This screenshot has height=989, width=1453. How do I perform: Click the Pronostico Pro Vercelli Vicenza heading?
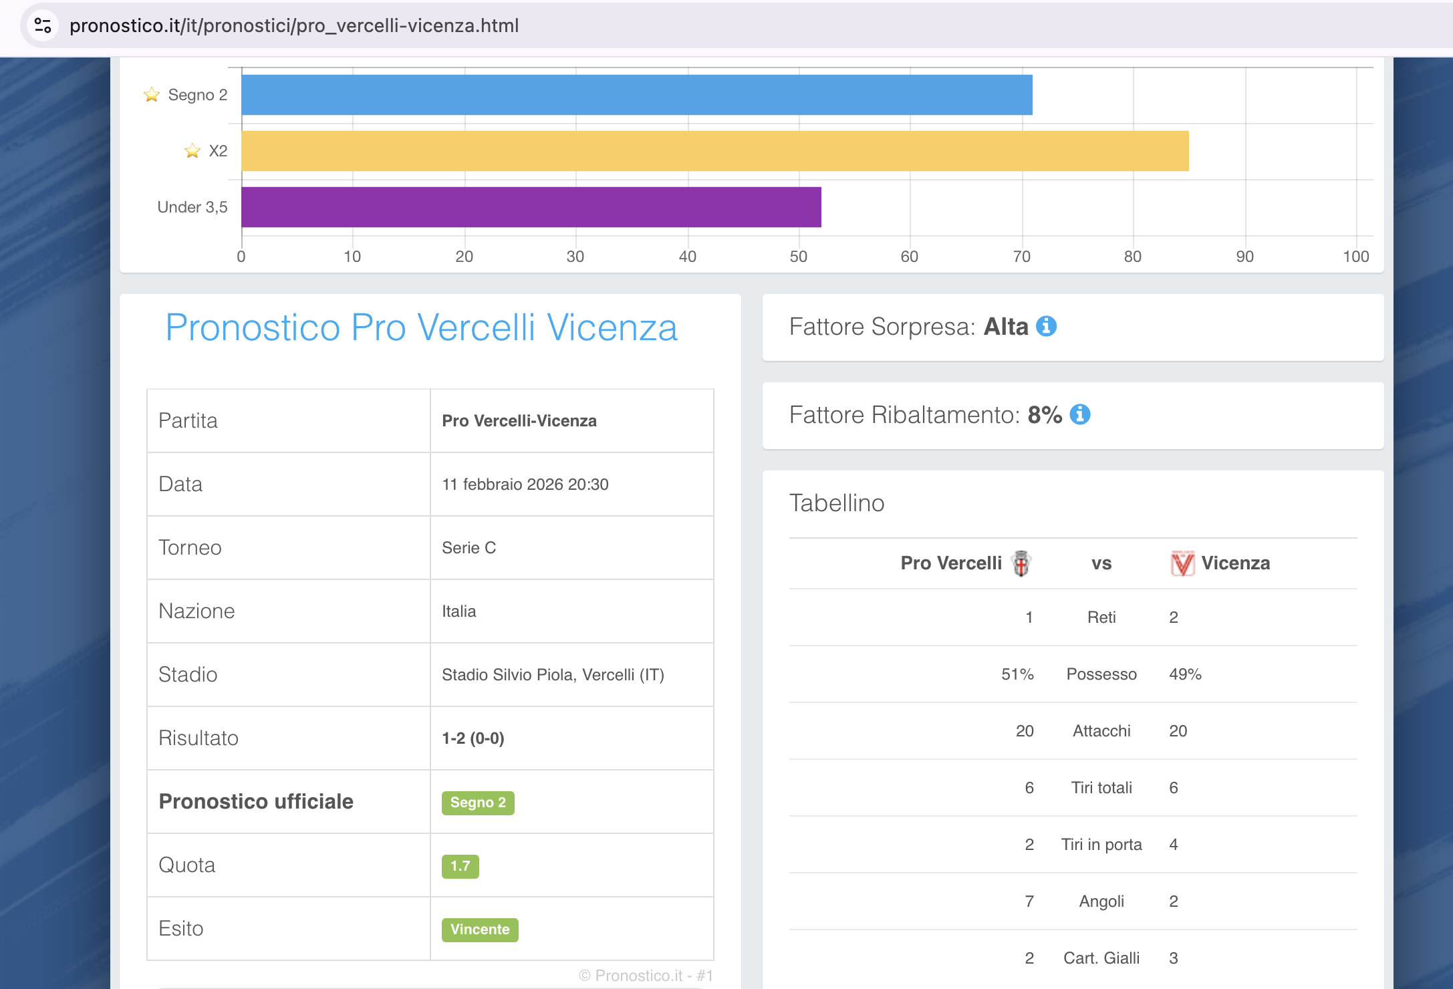click(422, 328)
